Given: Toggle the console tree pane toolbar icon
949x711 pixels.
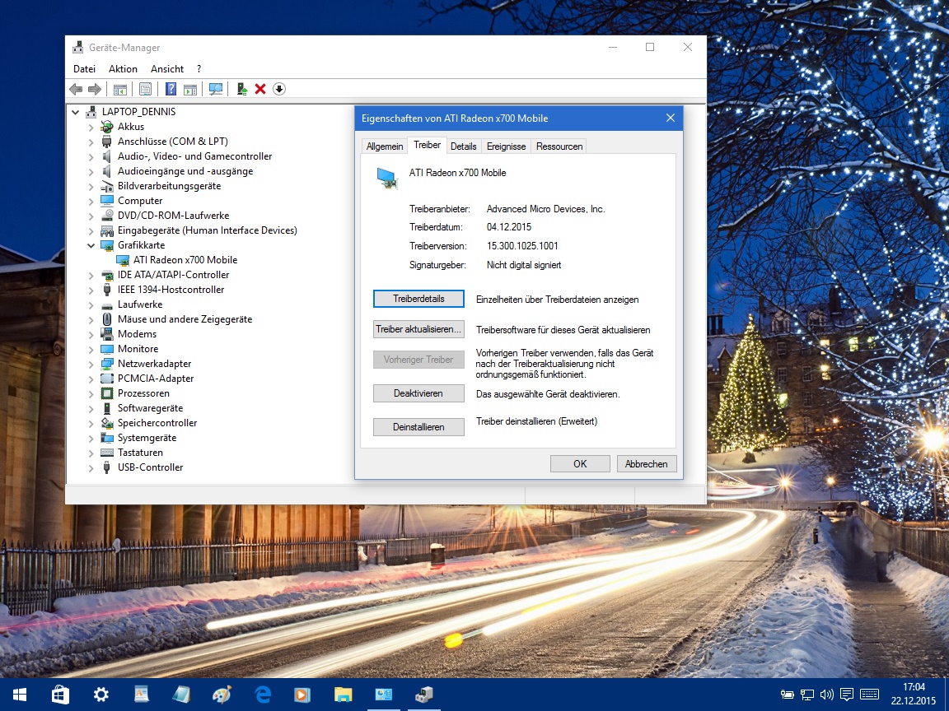Looking at the screenshot, I should (119, 90).
